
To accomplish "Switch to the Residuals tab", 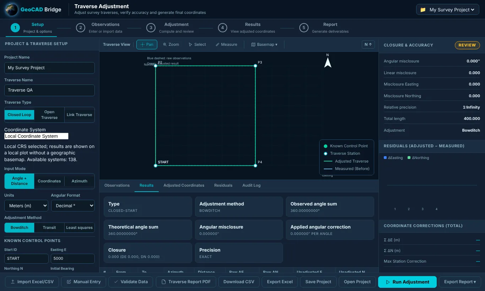I will [223, 185].
